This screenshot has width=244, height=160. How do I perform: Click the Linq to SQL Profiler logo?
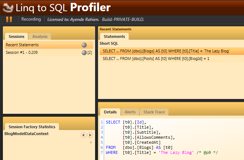click(x=8, y=8)
